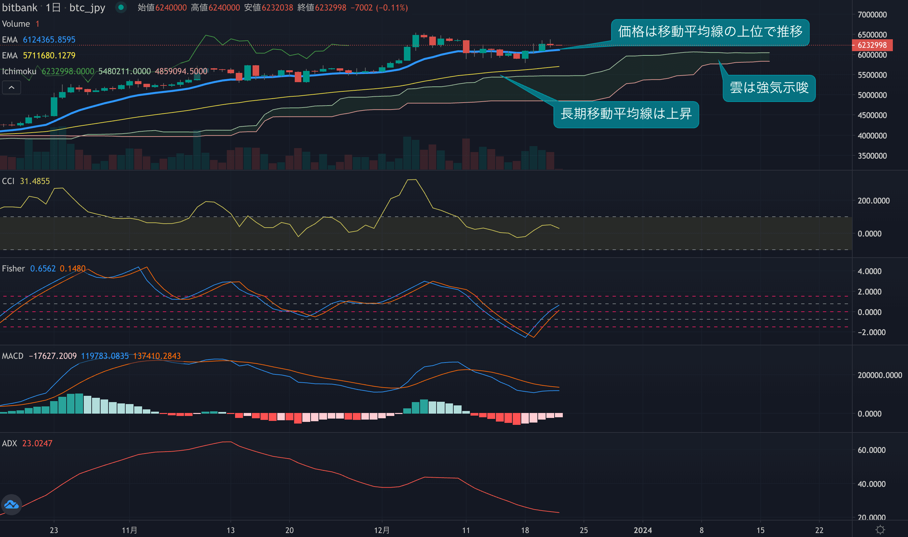Click the ADX indicator label
Viewport: 908px width, 537px height.
(10, 443)
